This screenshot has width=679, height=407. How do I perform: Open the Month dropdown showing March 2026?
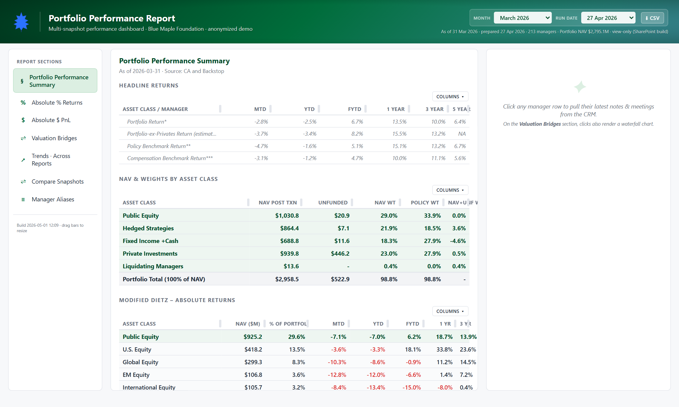click(x=523, y=18)
